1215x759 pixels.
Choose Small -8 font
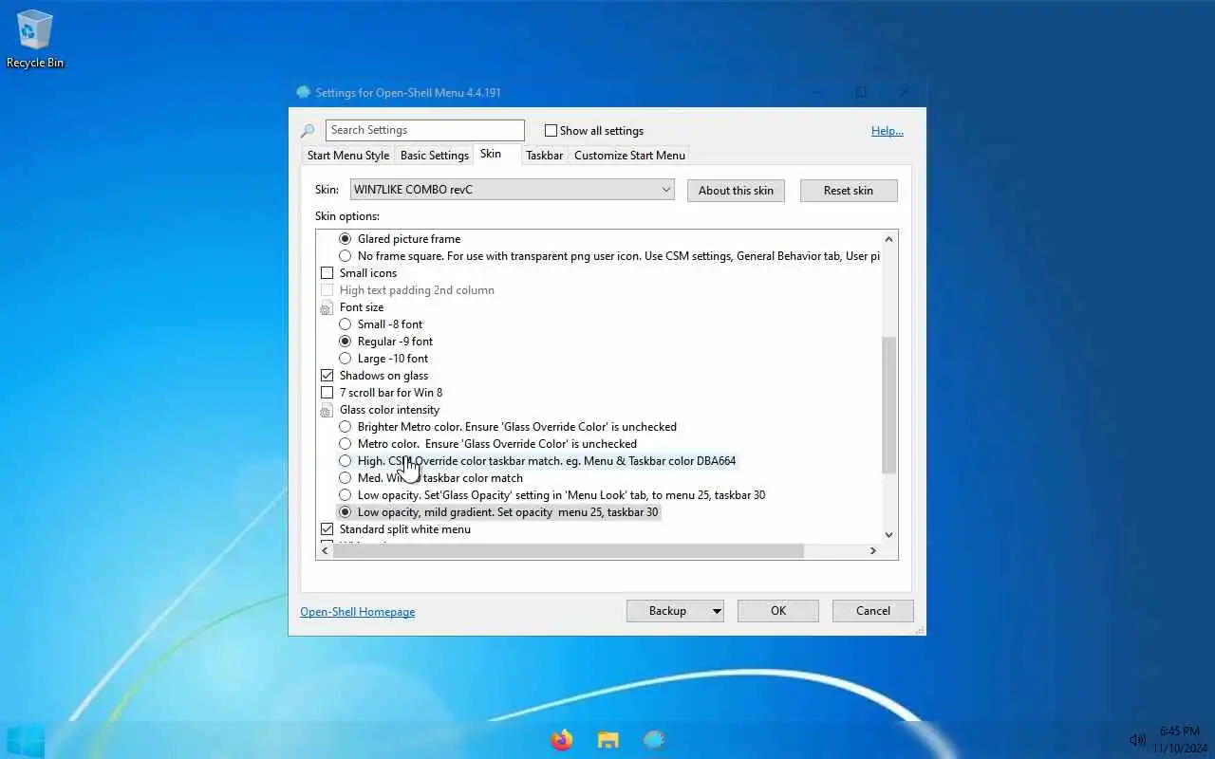pyautogui.click(x=346, y=324)
